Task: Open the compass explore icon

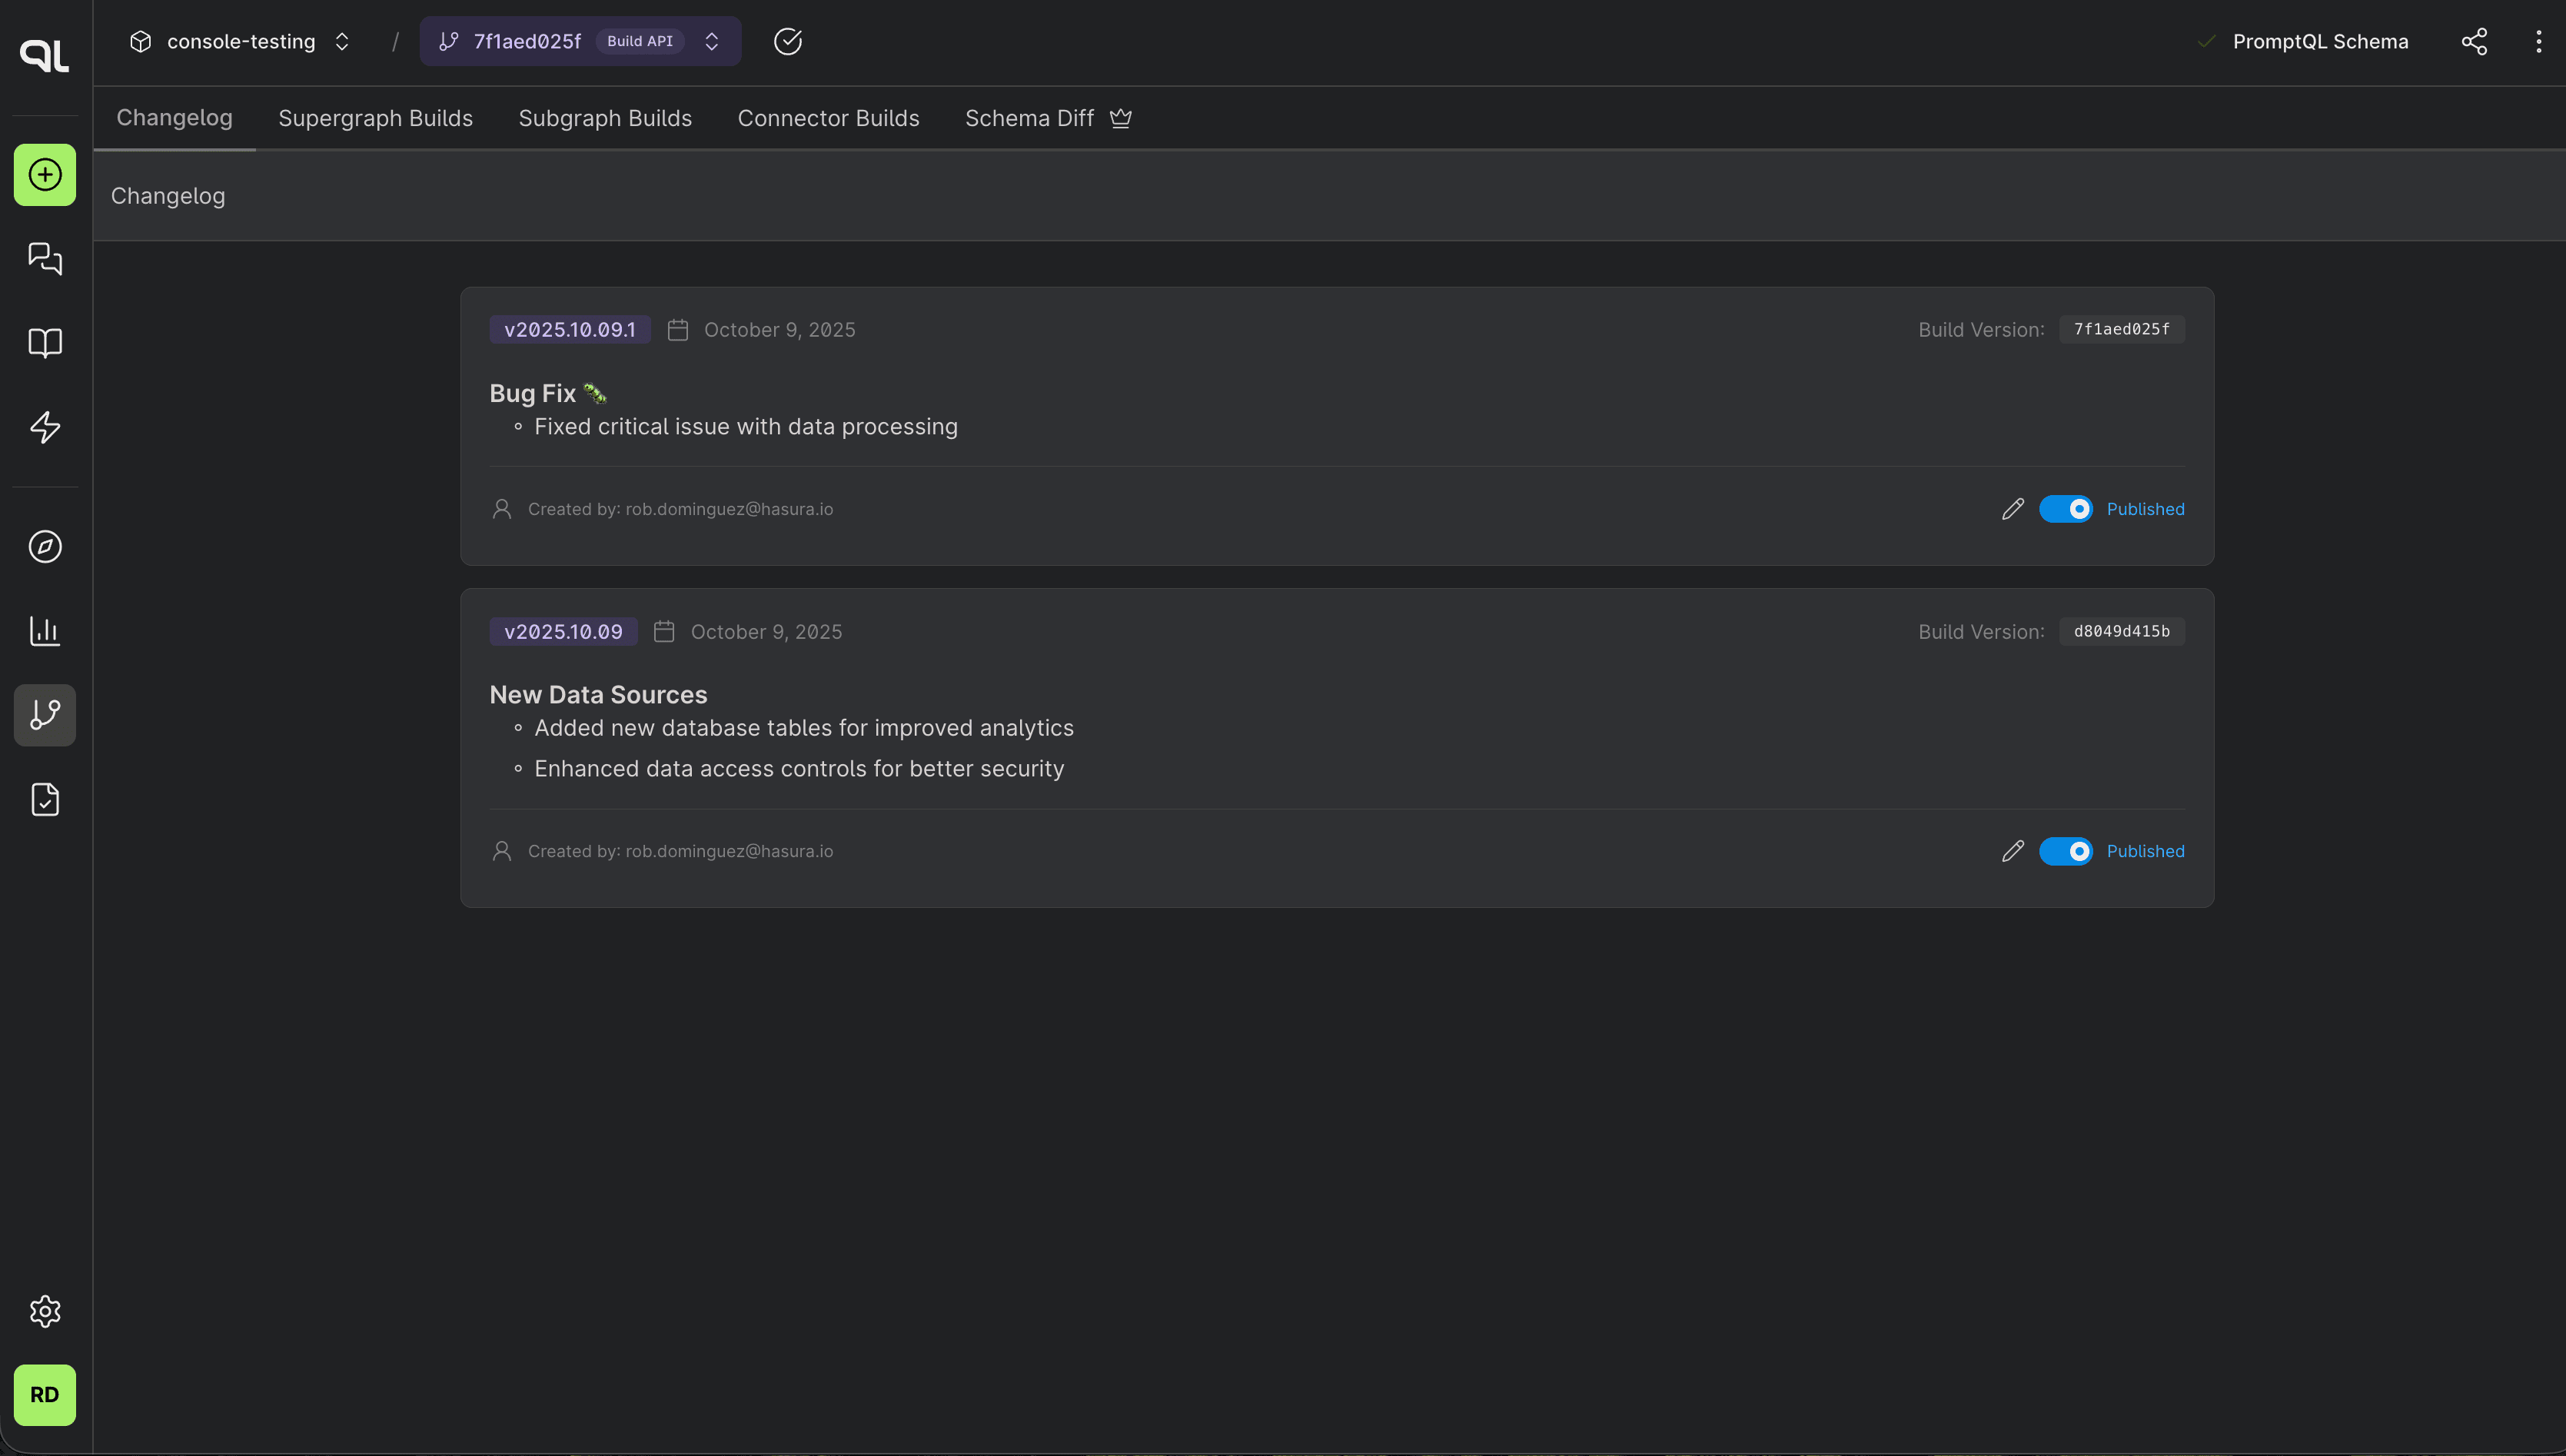Action: click(x=45, y=547)
